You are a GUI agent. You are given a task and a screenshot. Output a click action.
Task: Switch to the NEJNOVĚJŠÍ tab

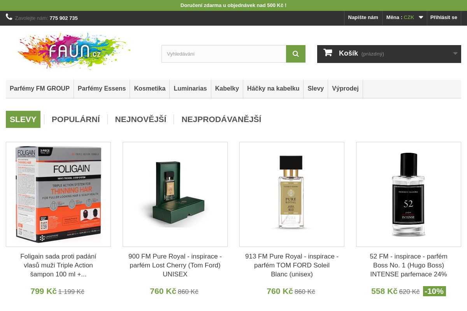click(140, 119)
